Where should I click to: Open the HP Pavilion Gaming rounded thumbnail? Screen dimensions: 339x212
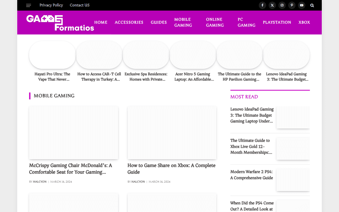coord(239,55)
